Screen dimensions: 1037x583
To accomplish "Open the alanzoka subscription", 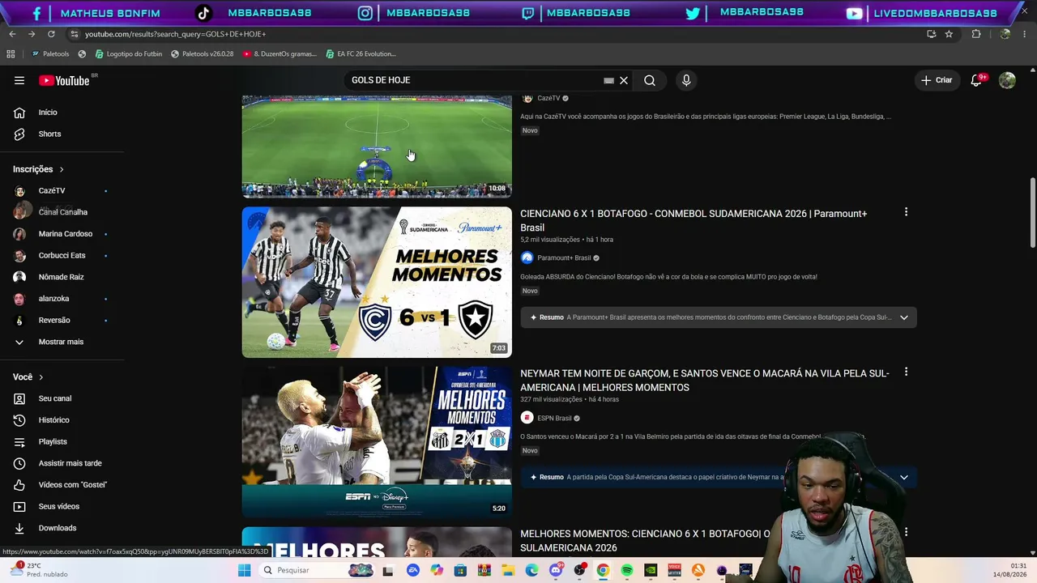I will [53, 299].
